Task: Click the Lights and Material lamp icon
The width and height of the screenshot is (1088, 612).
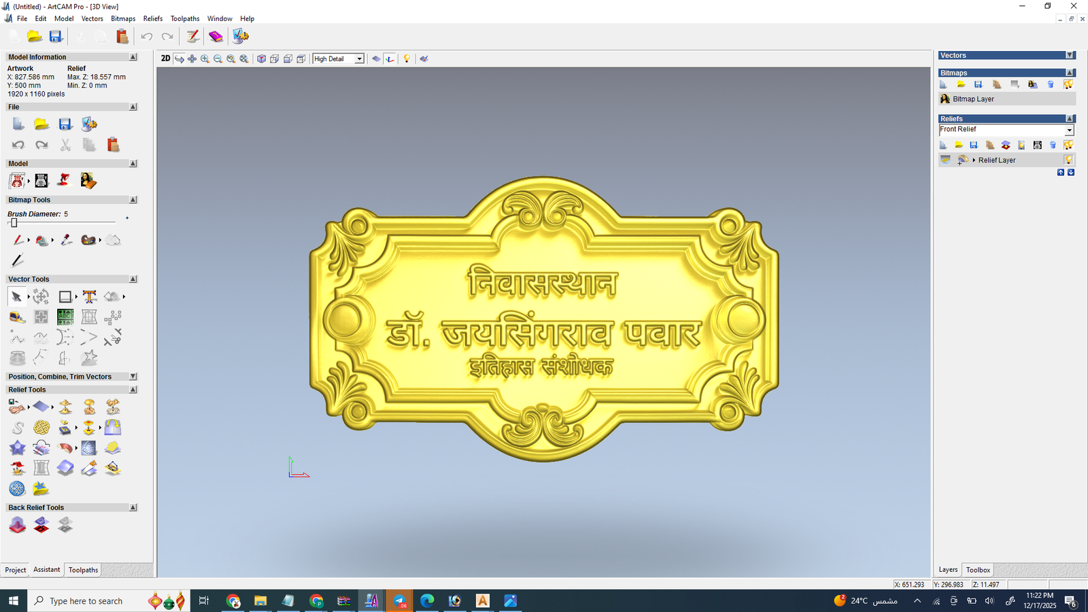Action: point(407,59)
